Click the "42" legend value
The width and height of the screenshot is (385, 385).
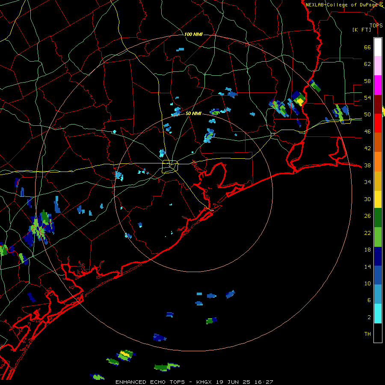click(x=367, y=148)
